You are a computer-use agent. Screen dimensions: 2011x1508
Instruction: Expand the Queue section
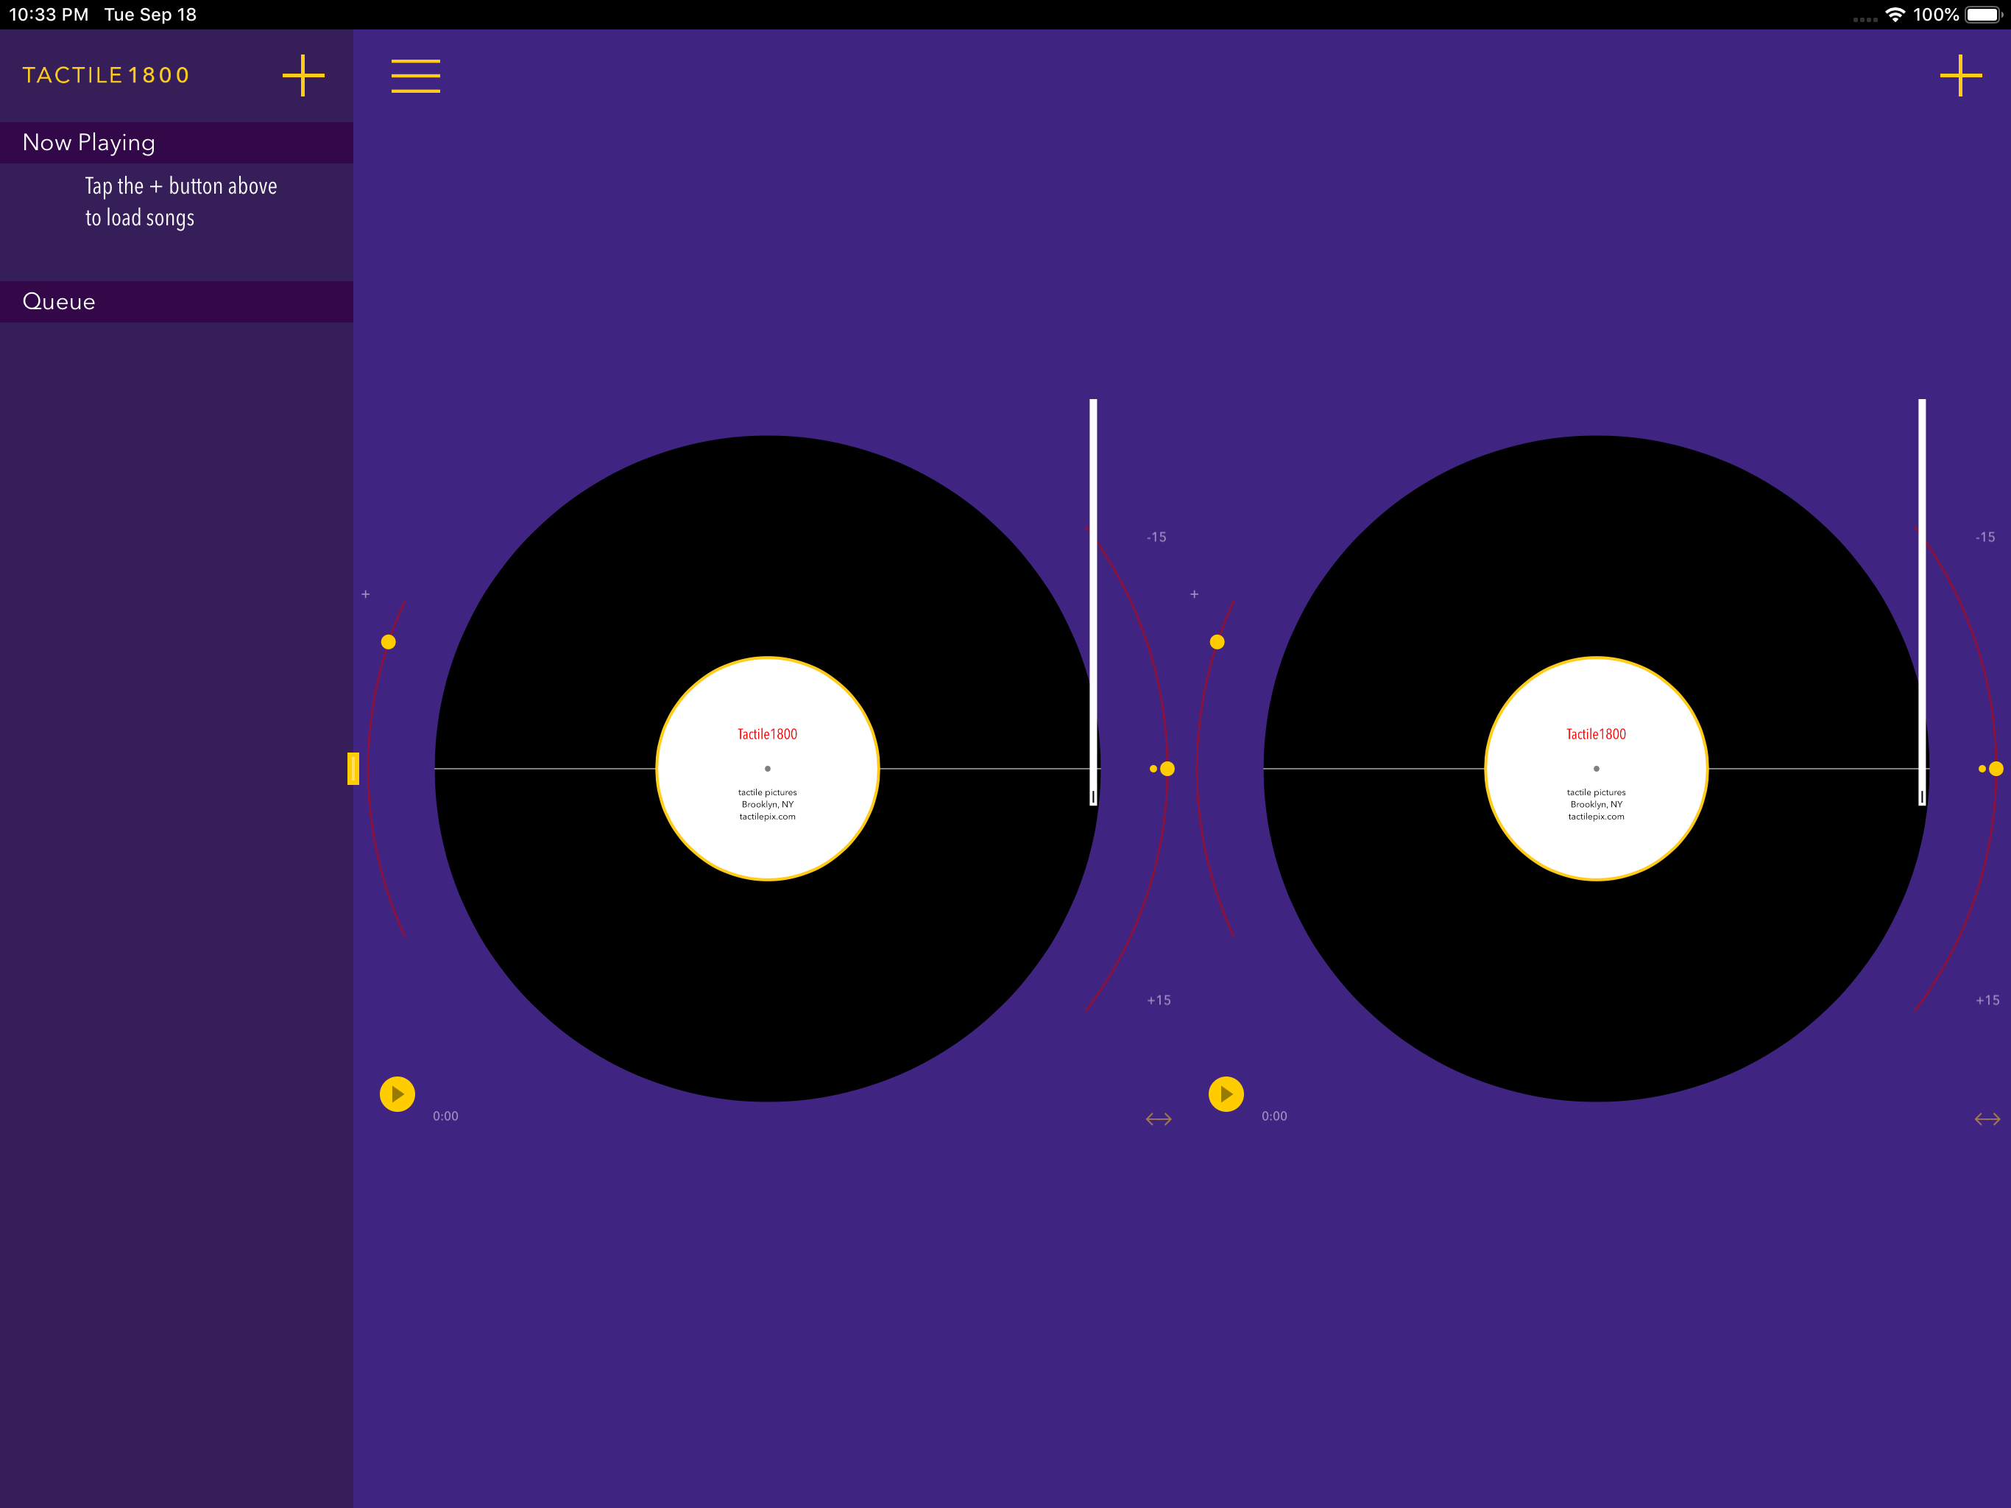tap(58, 301)
